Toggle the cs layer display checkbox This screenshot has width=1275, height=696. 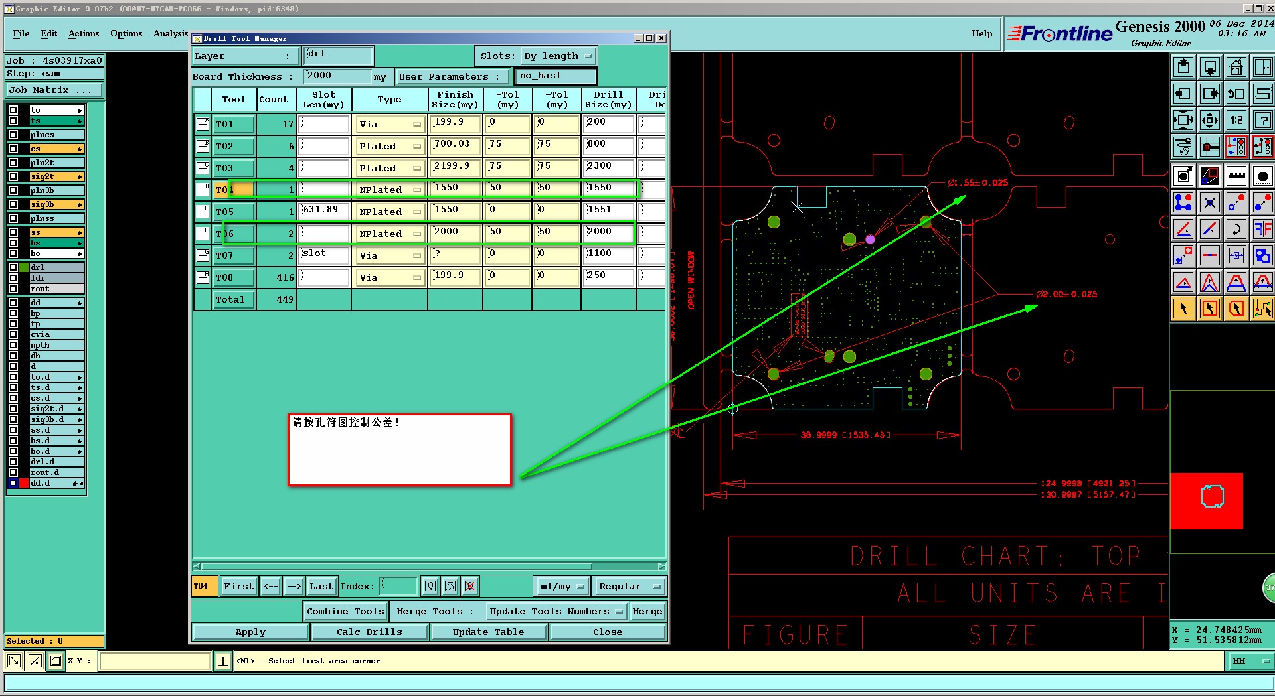[x=13, y=149]
